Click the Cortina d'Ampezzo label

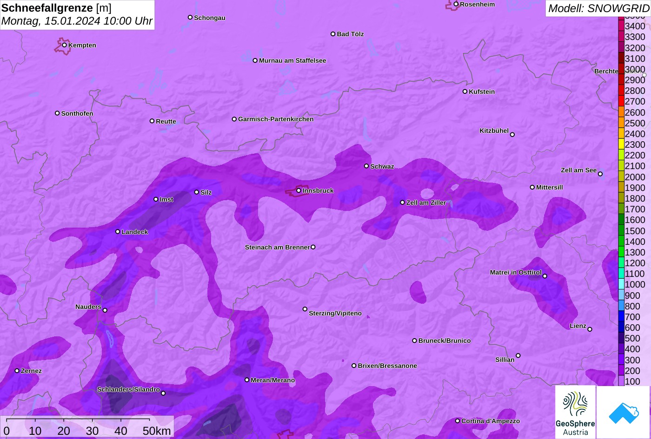(x=491, y=421)
